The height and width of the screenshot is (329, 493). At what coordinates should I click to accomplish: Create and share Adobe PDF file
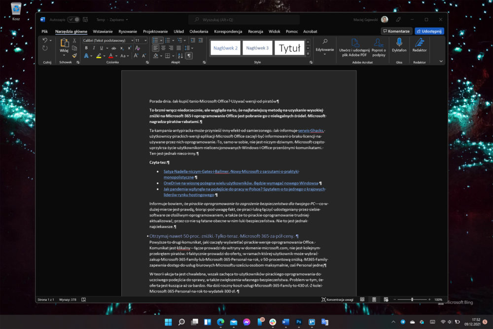coord(354,47)
